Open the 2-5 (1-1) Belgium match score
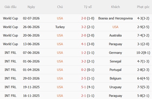This screenshot has width=152, height=99. pos(88,78)
